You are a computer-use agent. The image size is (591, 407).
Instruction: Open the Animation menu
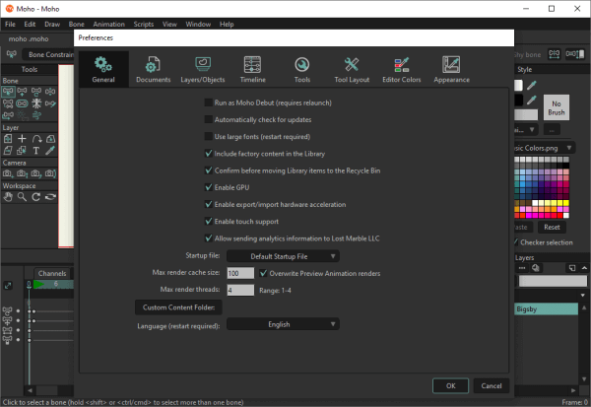click(x=108, y=24)
